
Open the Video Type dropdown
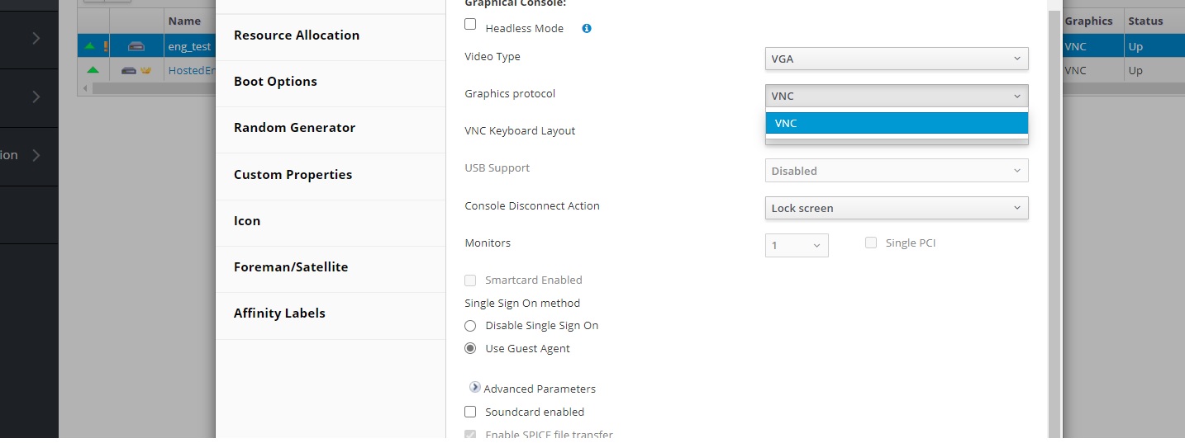click(x=897, y=59)
